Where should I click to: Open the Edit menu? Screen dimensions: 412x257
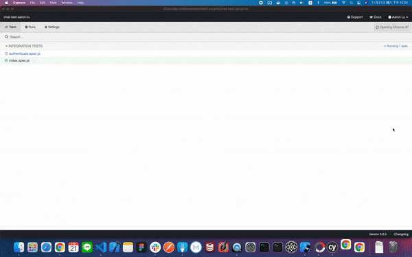[x=43, y=3]
